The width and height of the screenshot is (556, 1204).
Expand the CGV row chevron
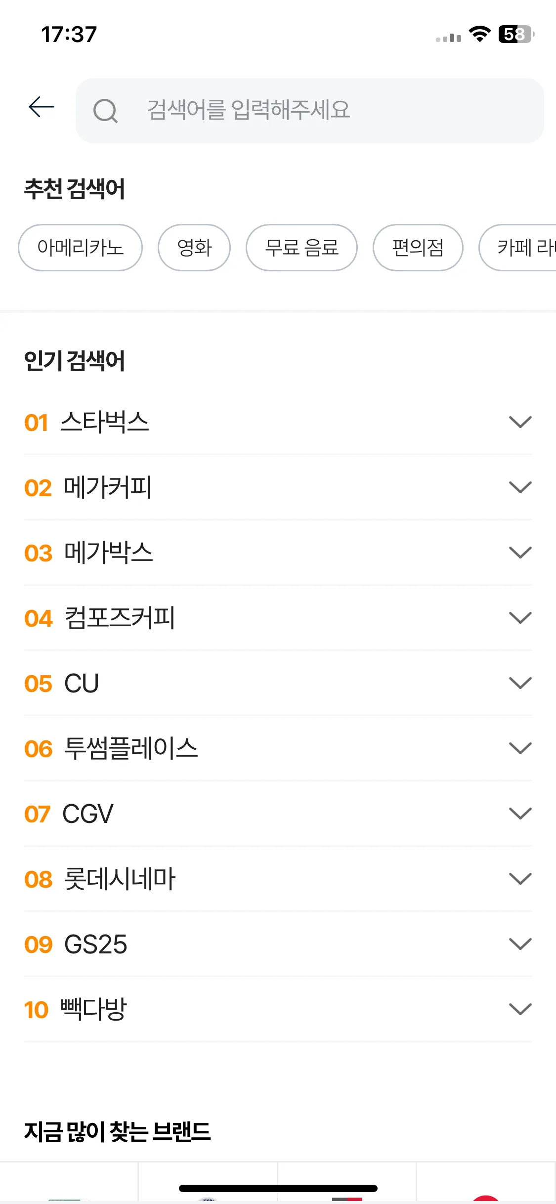[x=520, y=814]
